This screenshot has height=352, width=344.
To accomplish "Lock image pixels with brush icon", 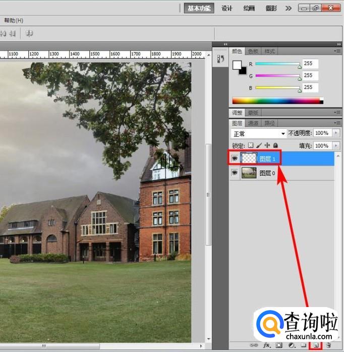I will [x=259, y=145].
